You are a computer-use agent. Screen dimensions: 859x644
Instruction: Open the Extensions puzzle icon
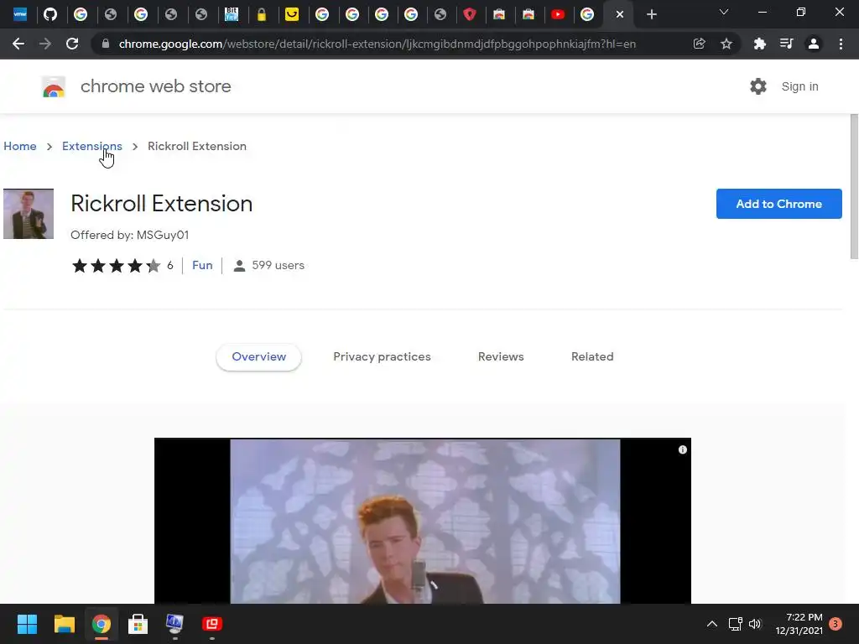759,44
